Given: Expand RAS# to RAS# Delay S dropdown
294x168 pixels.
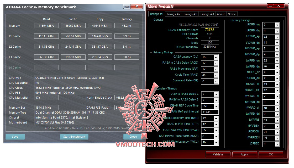Looking at the screenshot, I should (216, 100).
